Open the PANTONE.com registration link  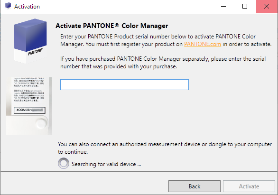[203, 44]
